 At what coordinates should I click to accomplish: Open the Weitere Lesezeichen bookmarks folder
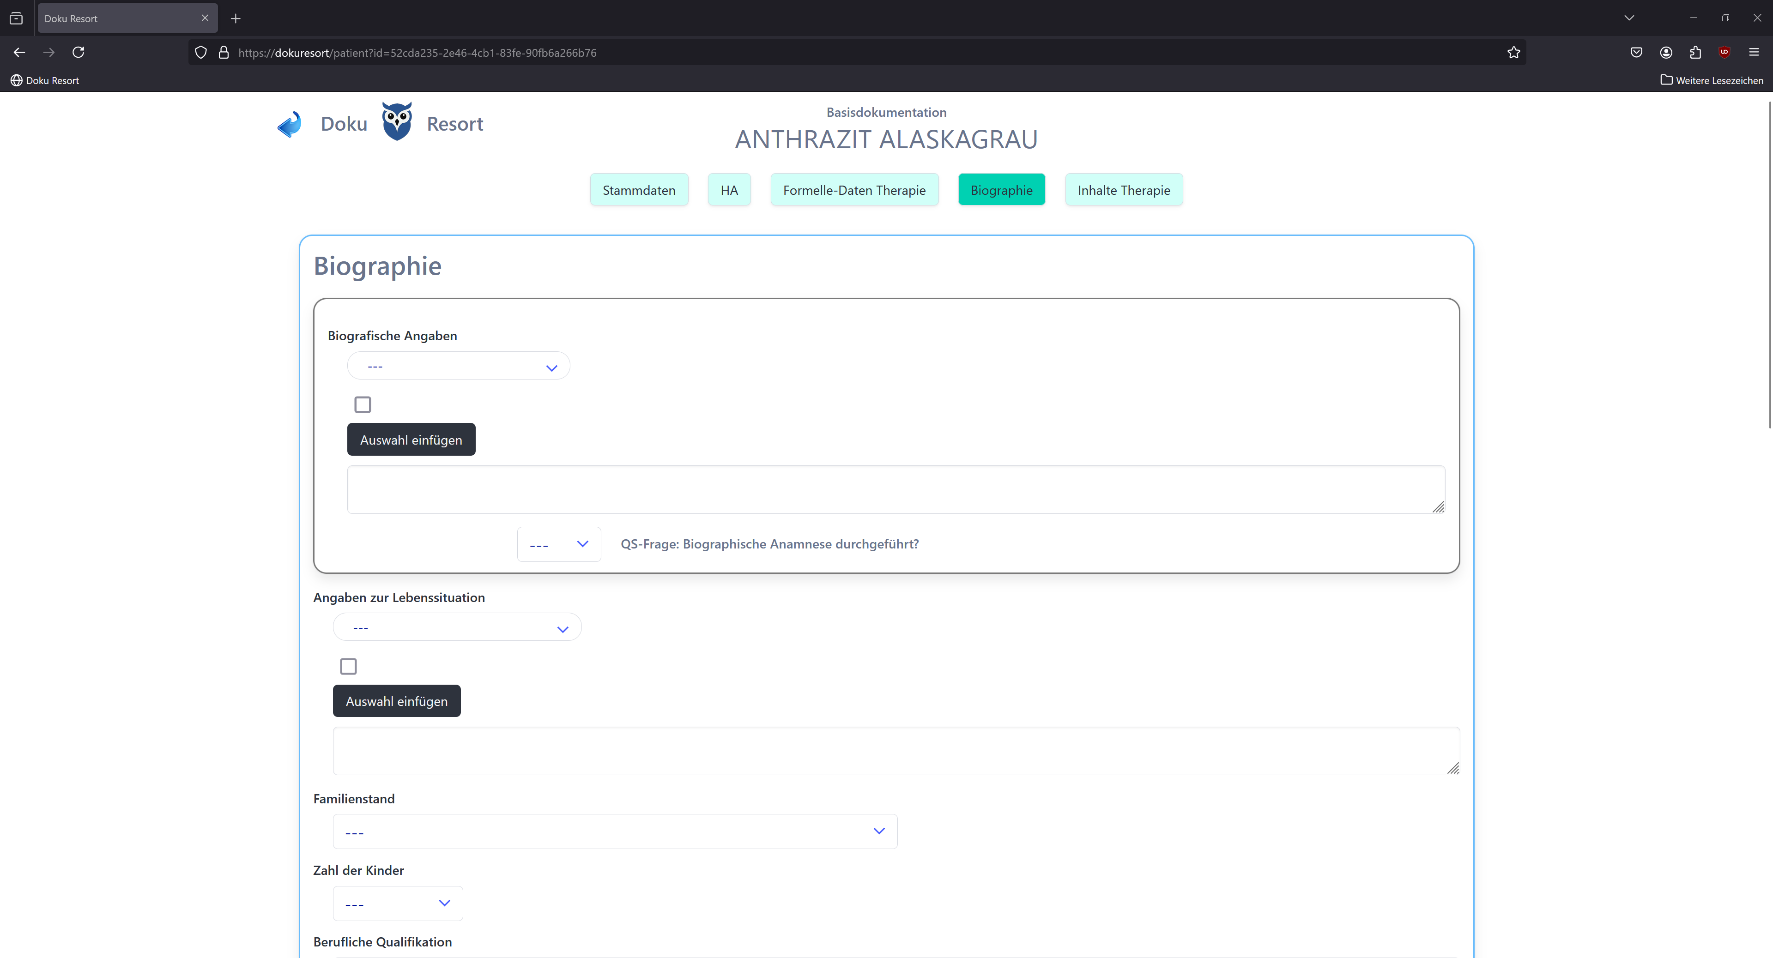click(1711, 80)
